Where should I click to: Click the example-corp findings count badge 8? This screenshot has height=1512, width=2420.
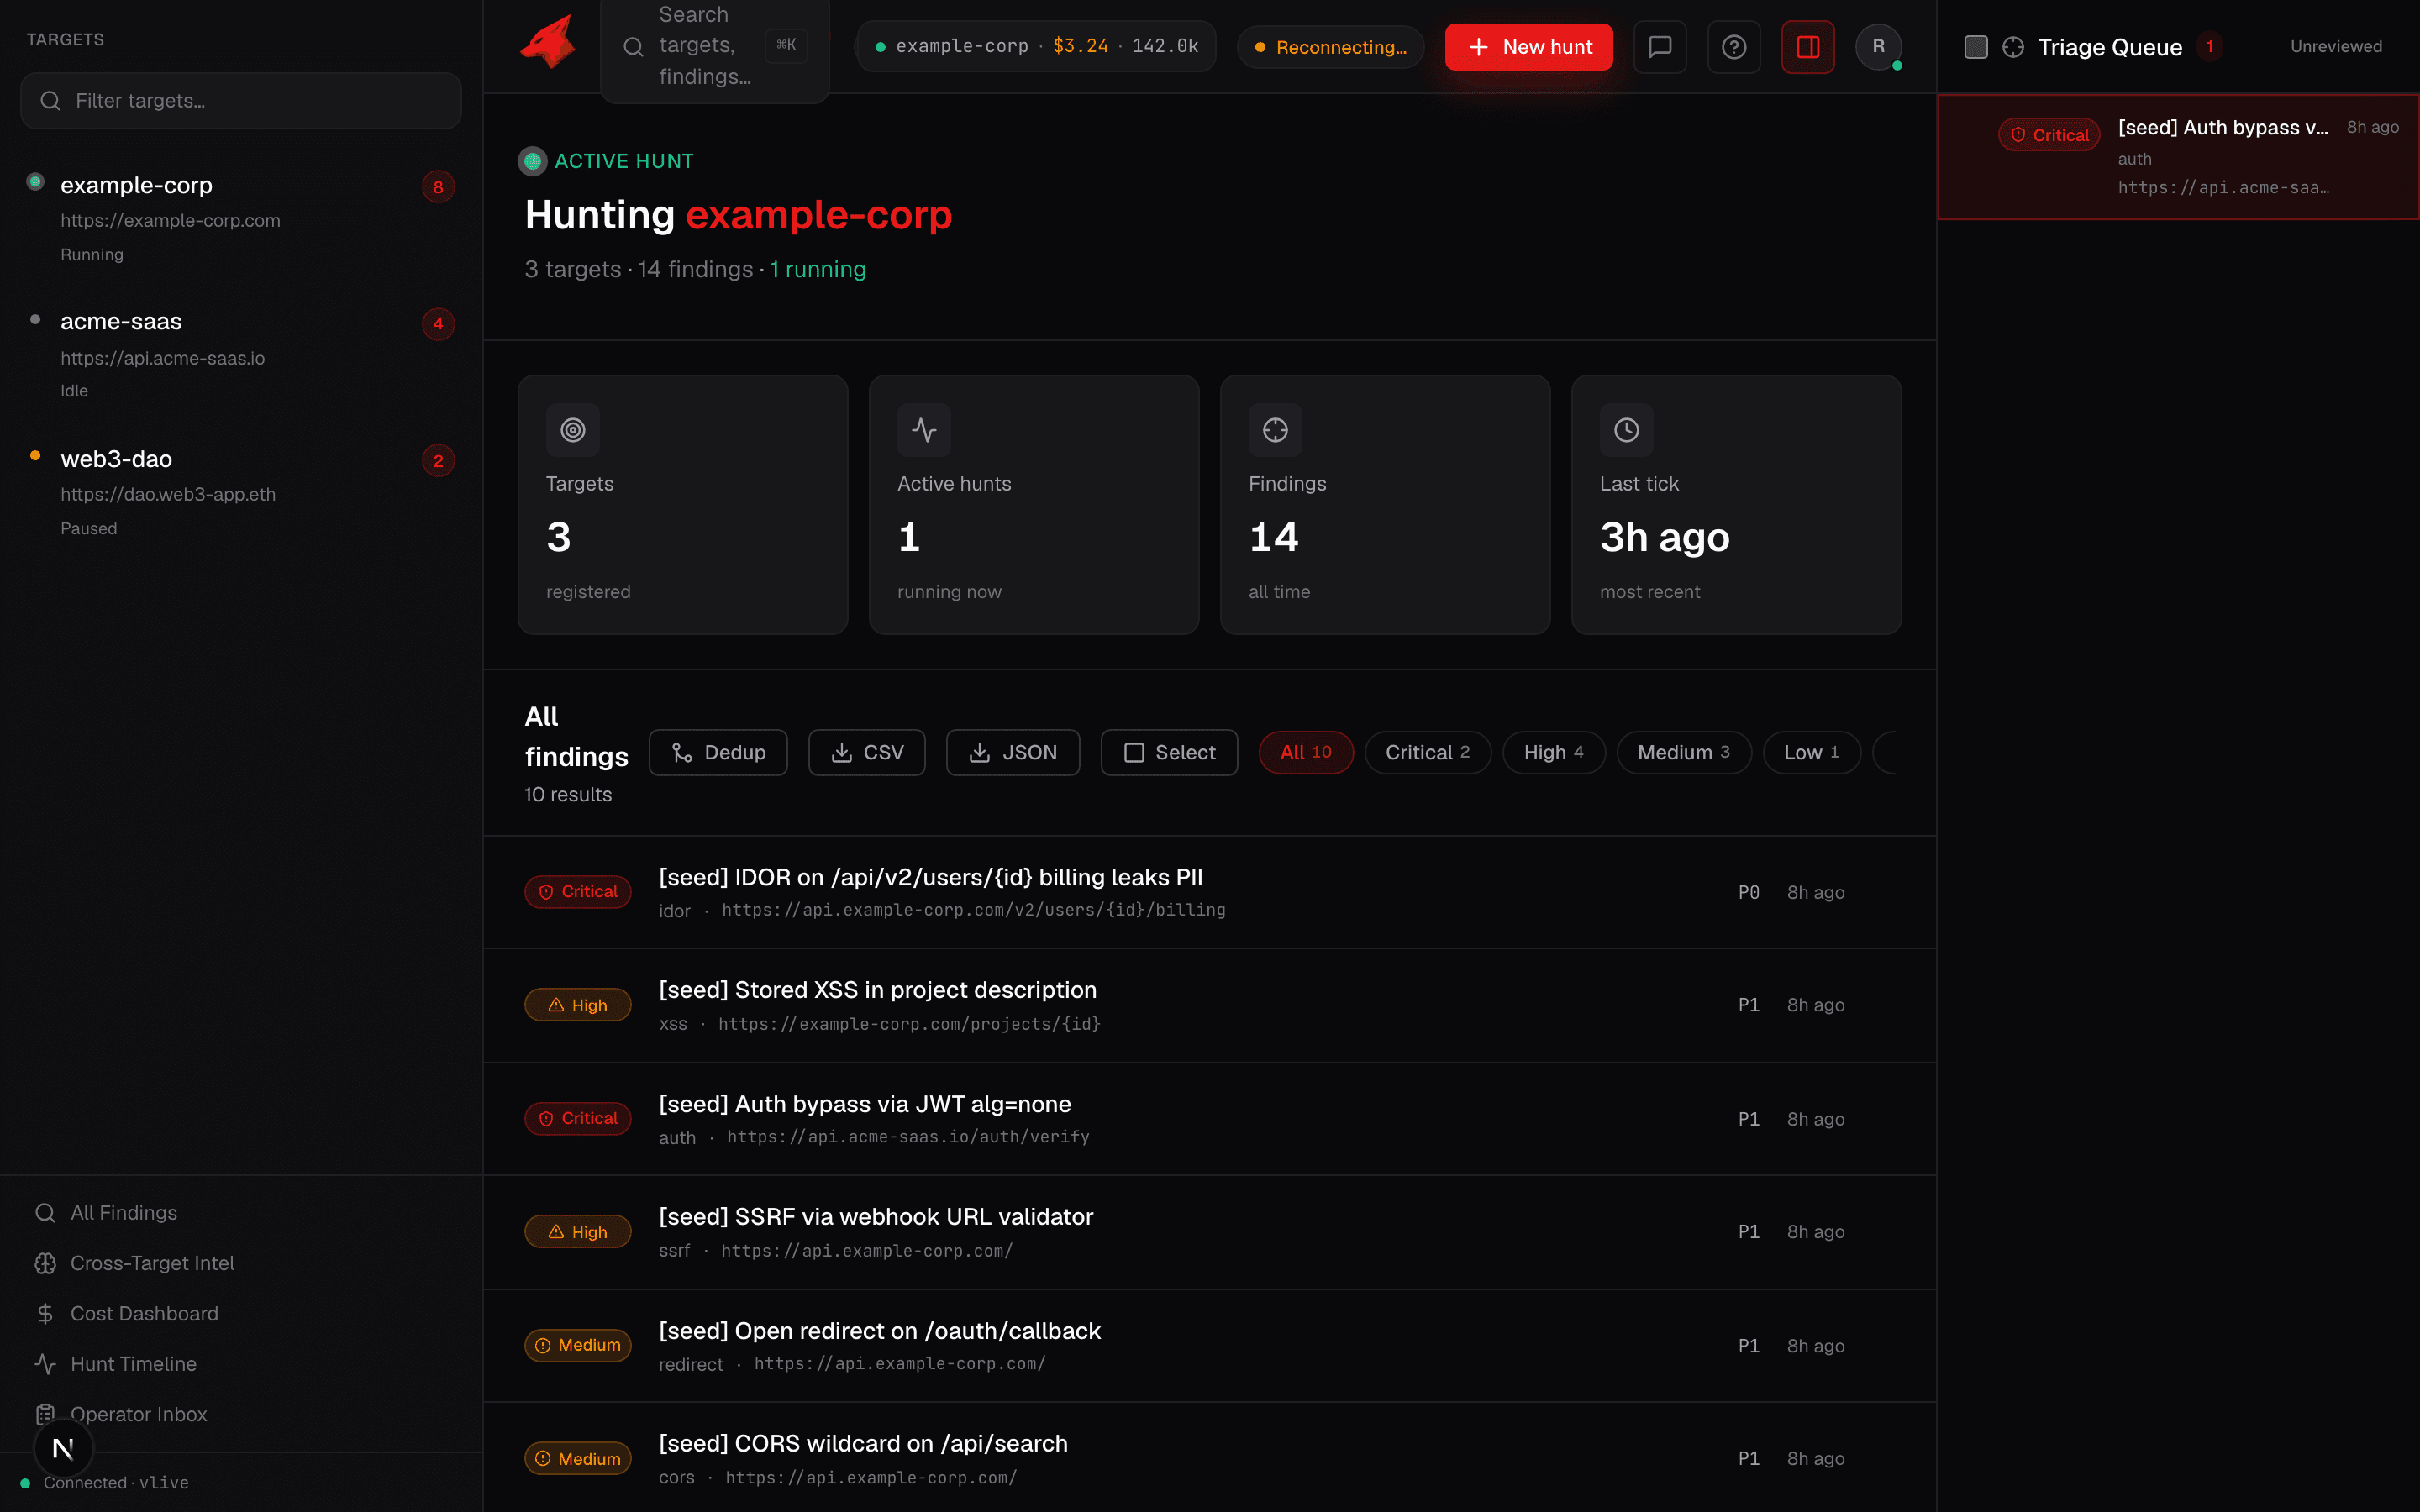(x=438, y=187)
